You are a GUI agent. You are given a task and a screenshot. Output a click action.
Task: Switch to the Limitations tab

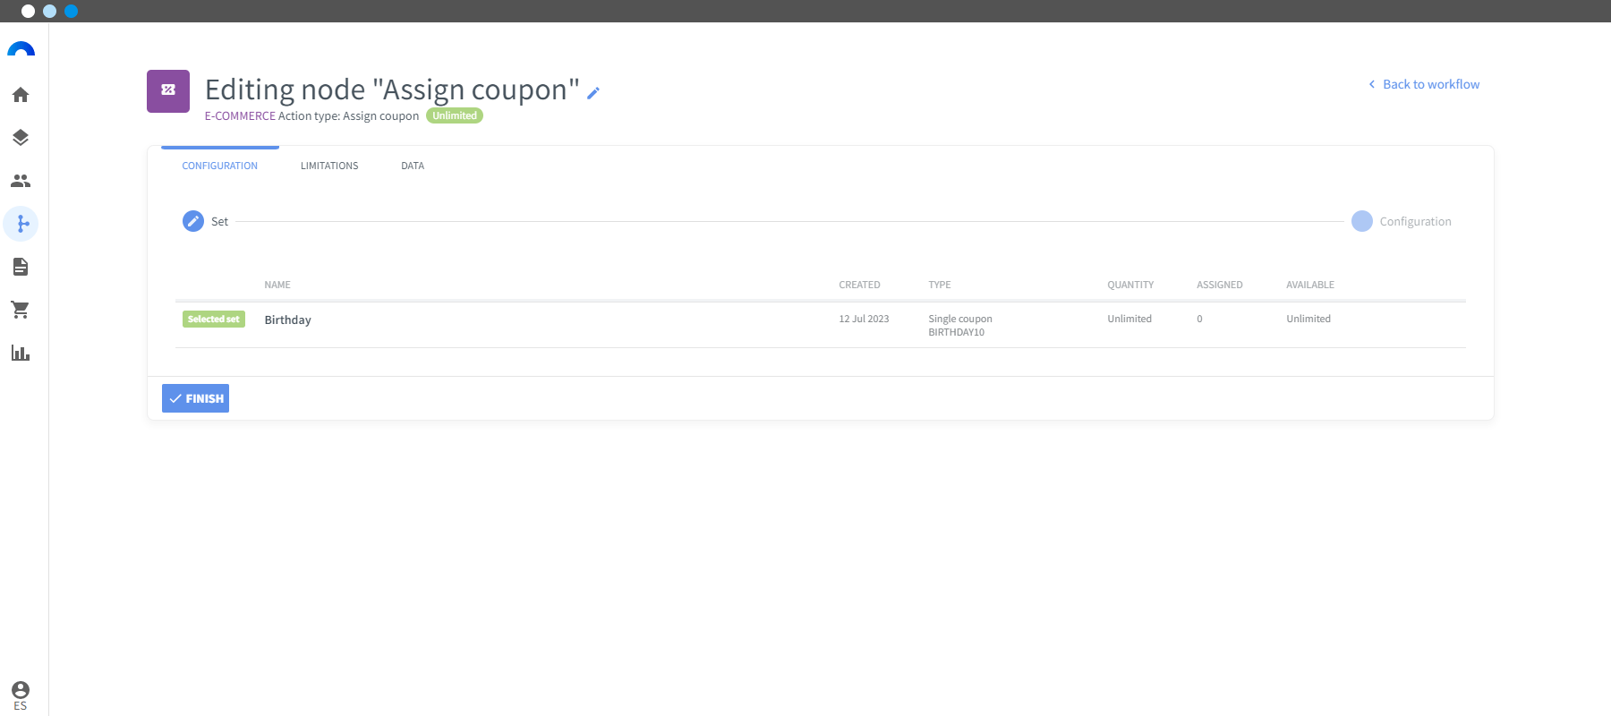[329, 166]
